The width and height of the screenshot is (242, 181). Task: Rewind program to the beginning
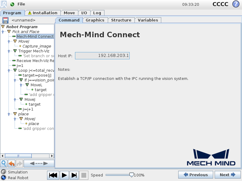(x=53, y=175)
